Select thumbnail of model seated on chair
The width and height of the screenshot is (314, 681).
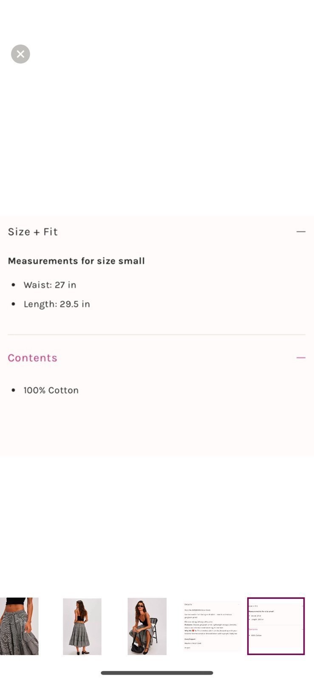pyautogui.click(x=147, y=627)
